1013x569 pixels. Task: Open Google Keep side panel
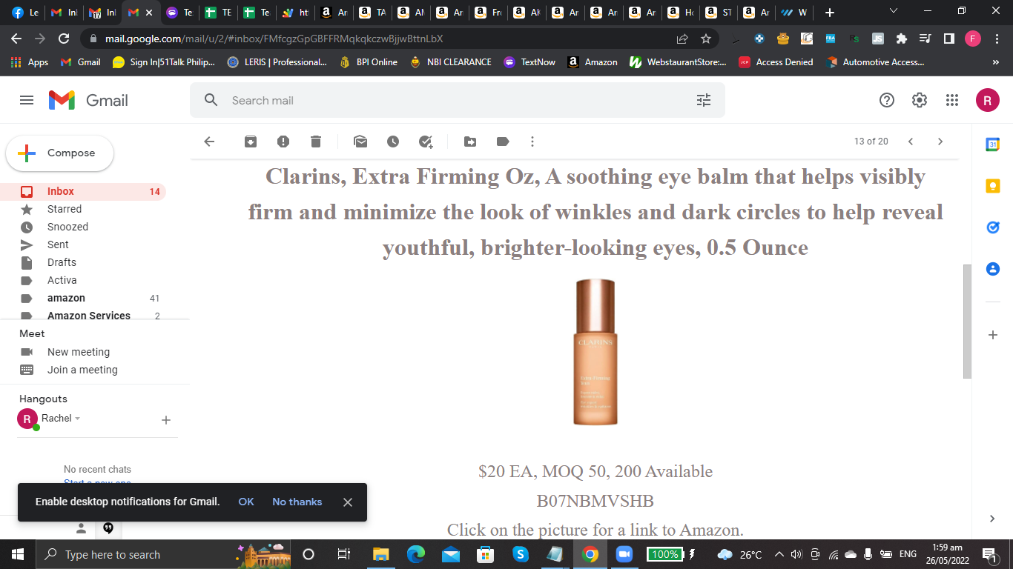(x=993, y=186)
